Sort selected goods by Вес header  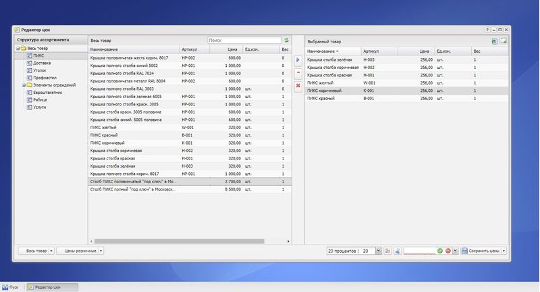tap(489, 51)
